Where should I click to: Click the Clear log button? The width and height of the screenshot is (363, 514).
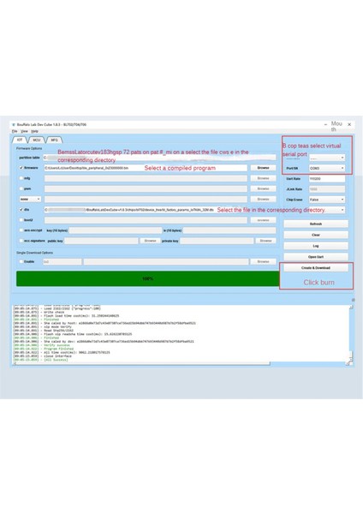tap(316, 235)
